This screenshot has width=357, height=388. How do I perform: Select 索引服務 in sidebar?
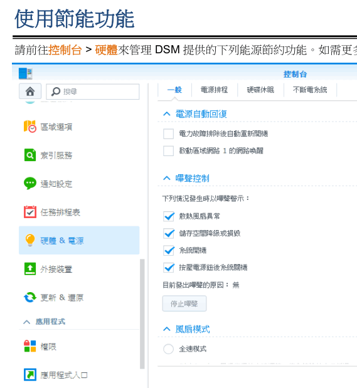pos(79,155)
